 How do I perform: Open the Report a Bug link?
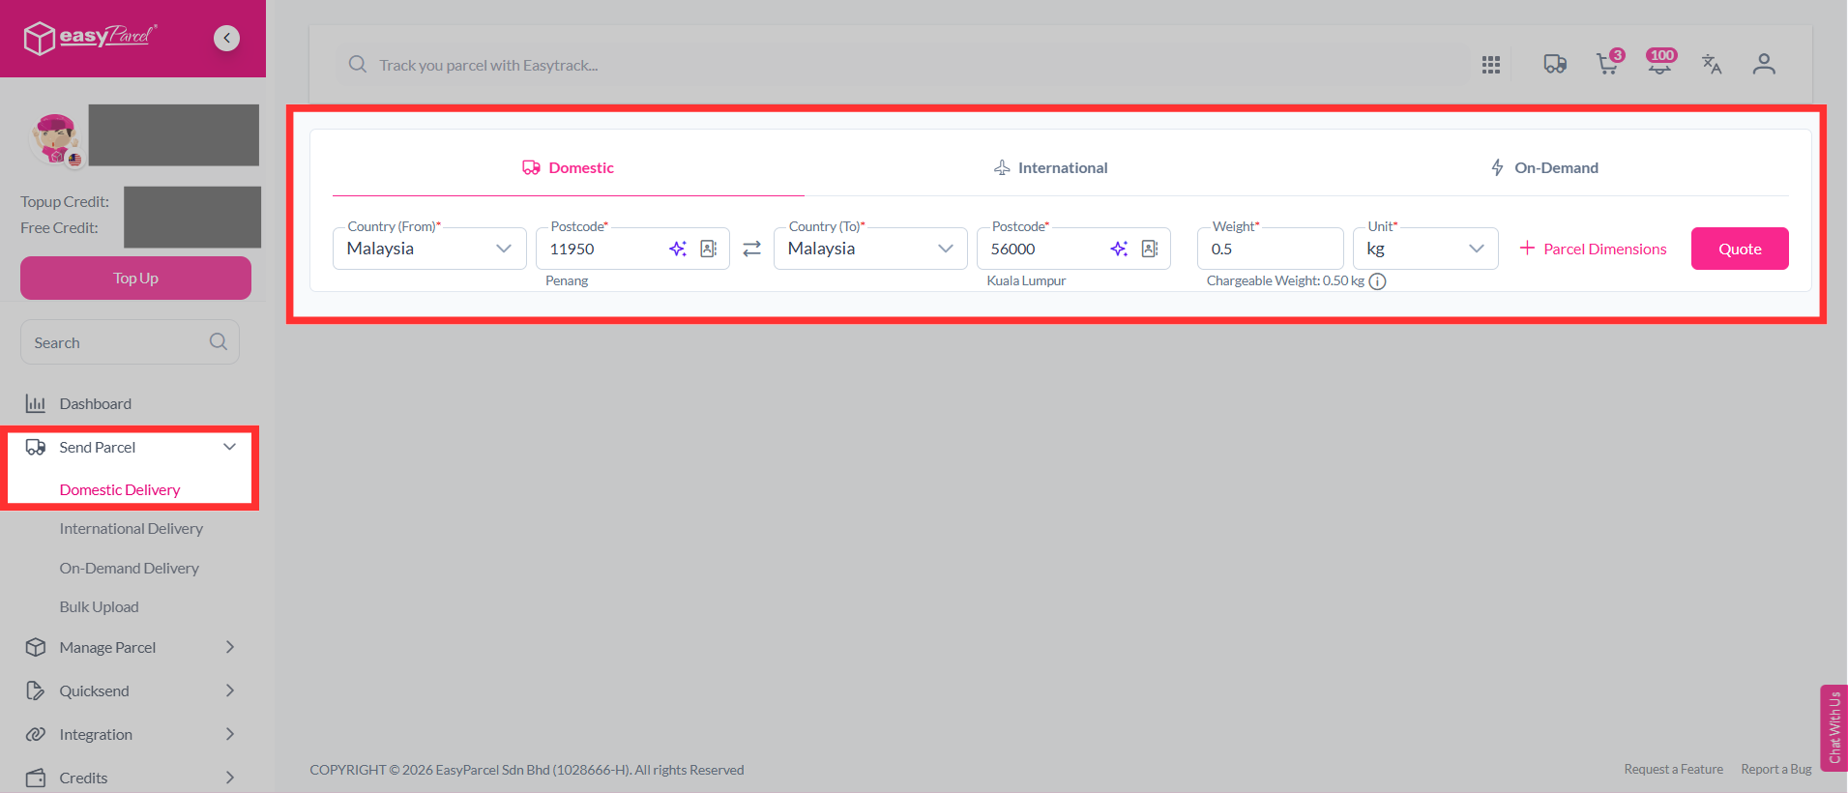1776,769
